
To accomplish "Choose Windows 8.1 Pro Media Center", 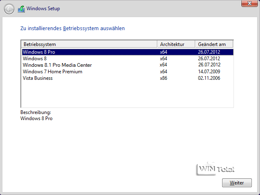I will pyautogui.click(x=57, y=65).
